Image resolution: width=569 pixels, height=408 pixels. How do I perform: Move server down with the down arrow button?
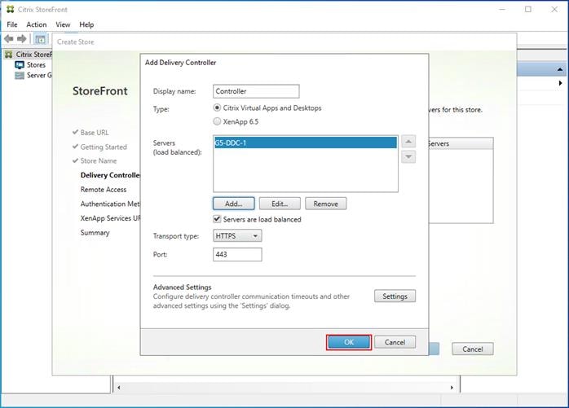[x=408, y=156]
